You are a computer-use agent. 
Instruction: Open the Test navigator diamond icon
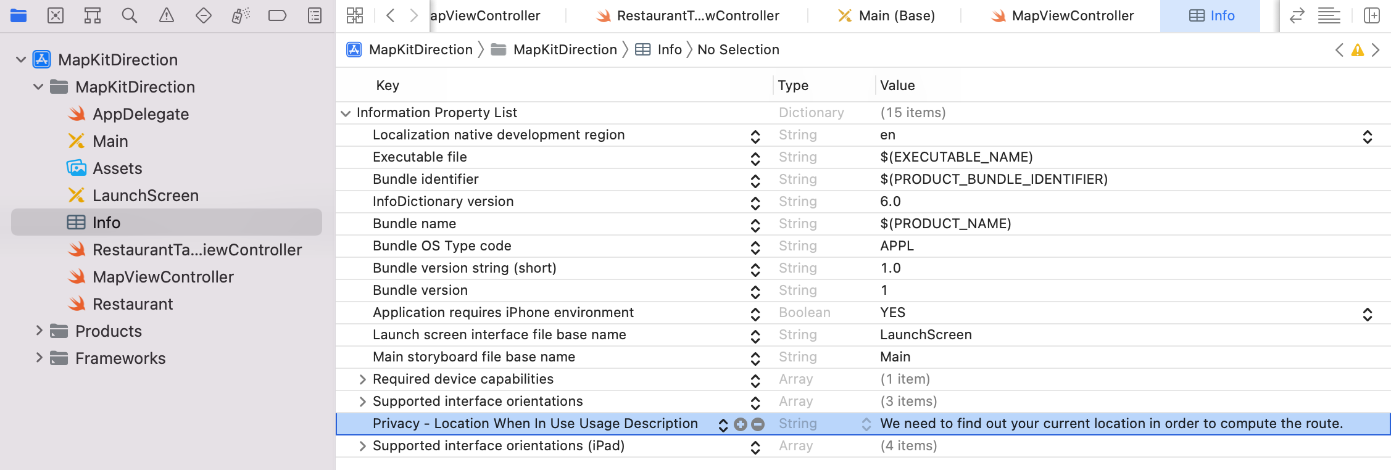click(x=204, y=15)
